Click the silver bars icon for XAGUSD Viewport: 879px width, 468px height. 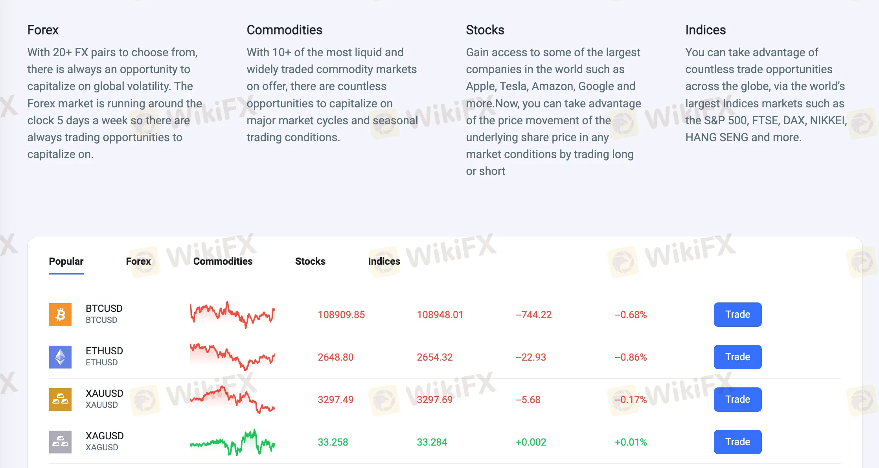click(60, 441)
